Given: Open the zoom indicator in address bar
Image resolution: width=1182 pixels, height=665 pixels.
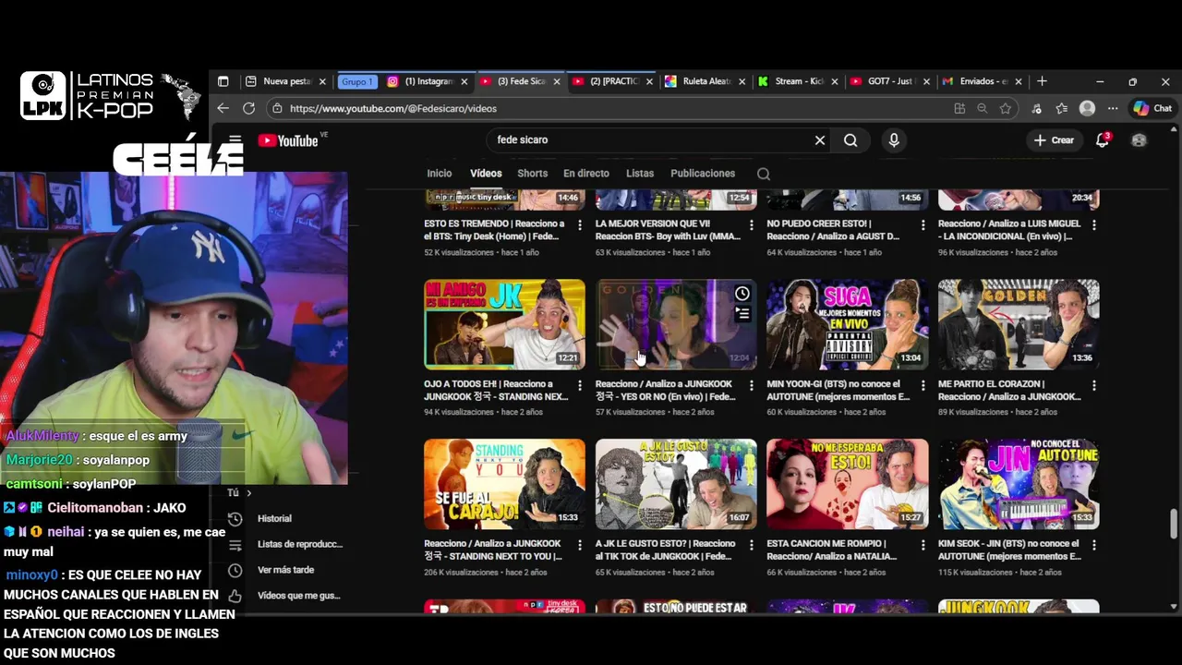Looking at the screenshot, I should pyautogui.click(x=982, y=108).
